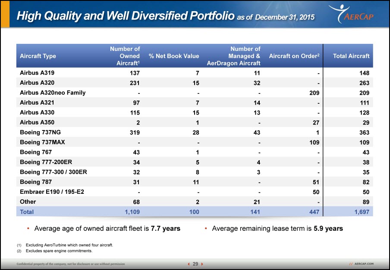Select on-order value 27 for Airbus A350

pyautogui.click(x=316, y=123)
